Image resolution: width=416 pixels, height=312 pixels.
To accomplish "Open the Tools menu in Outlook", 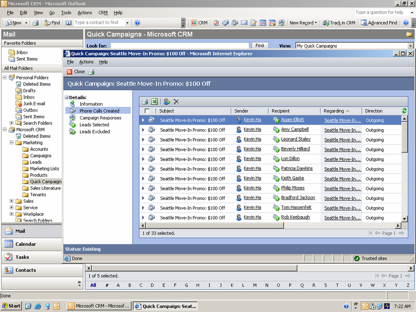I will (x=66, y=13).
